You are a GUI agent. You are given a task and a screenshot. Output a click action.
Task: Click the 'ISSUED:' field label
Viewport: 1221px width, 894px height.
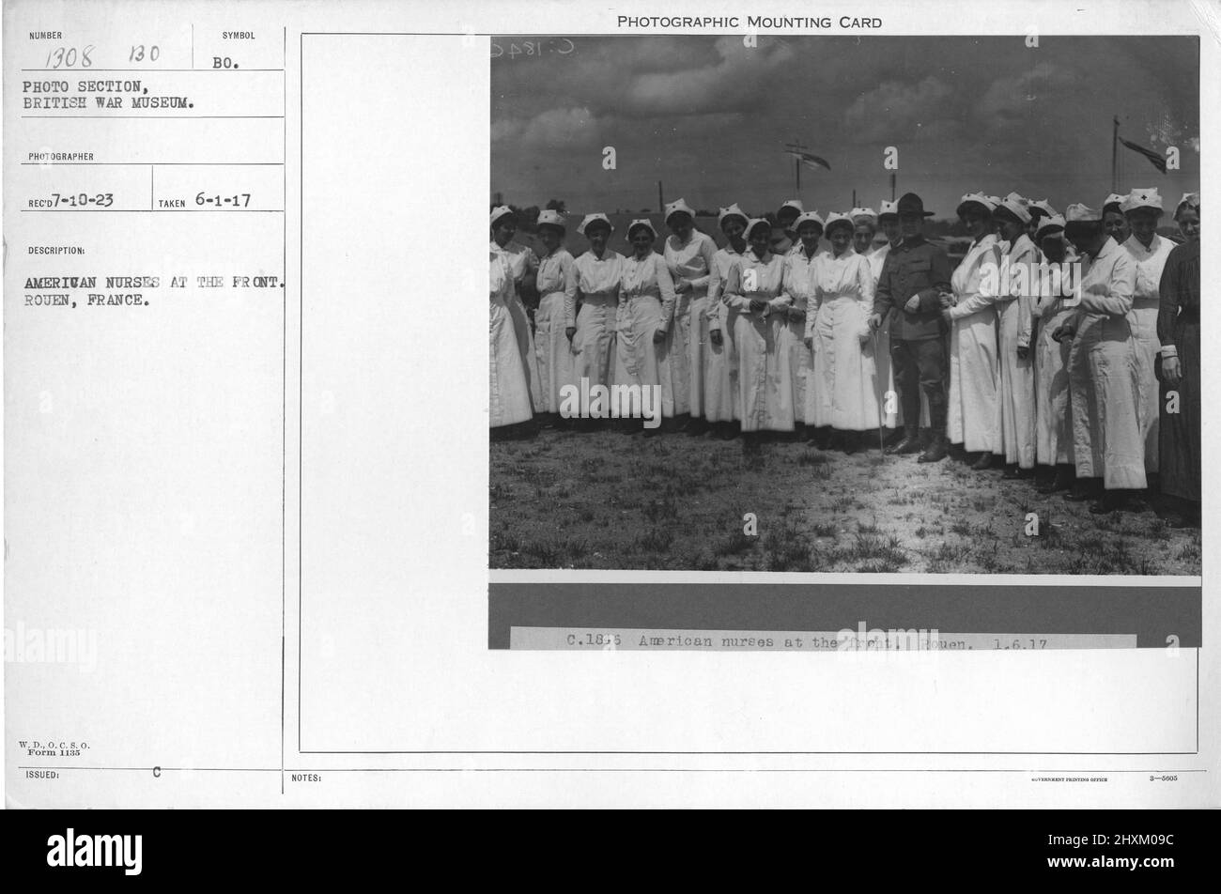(x=43, y=776)
